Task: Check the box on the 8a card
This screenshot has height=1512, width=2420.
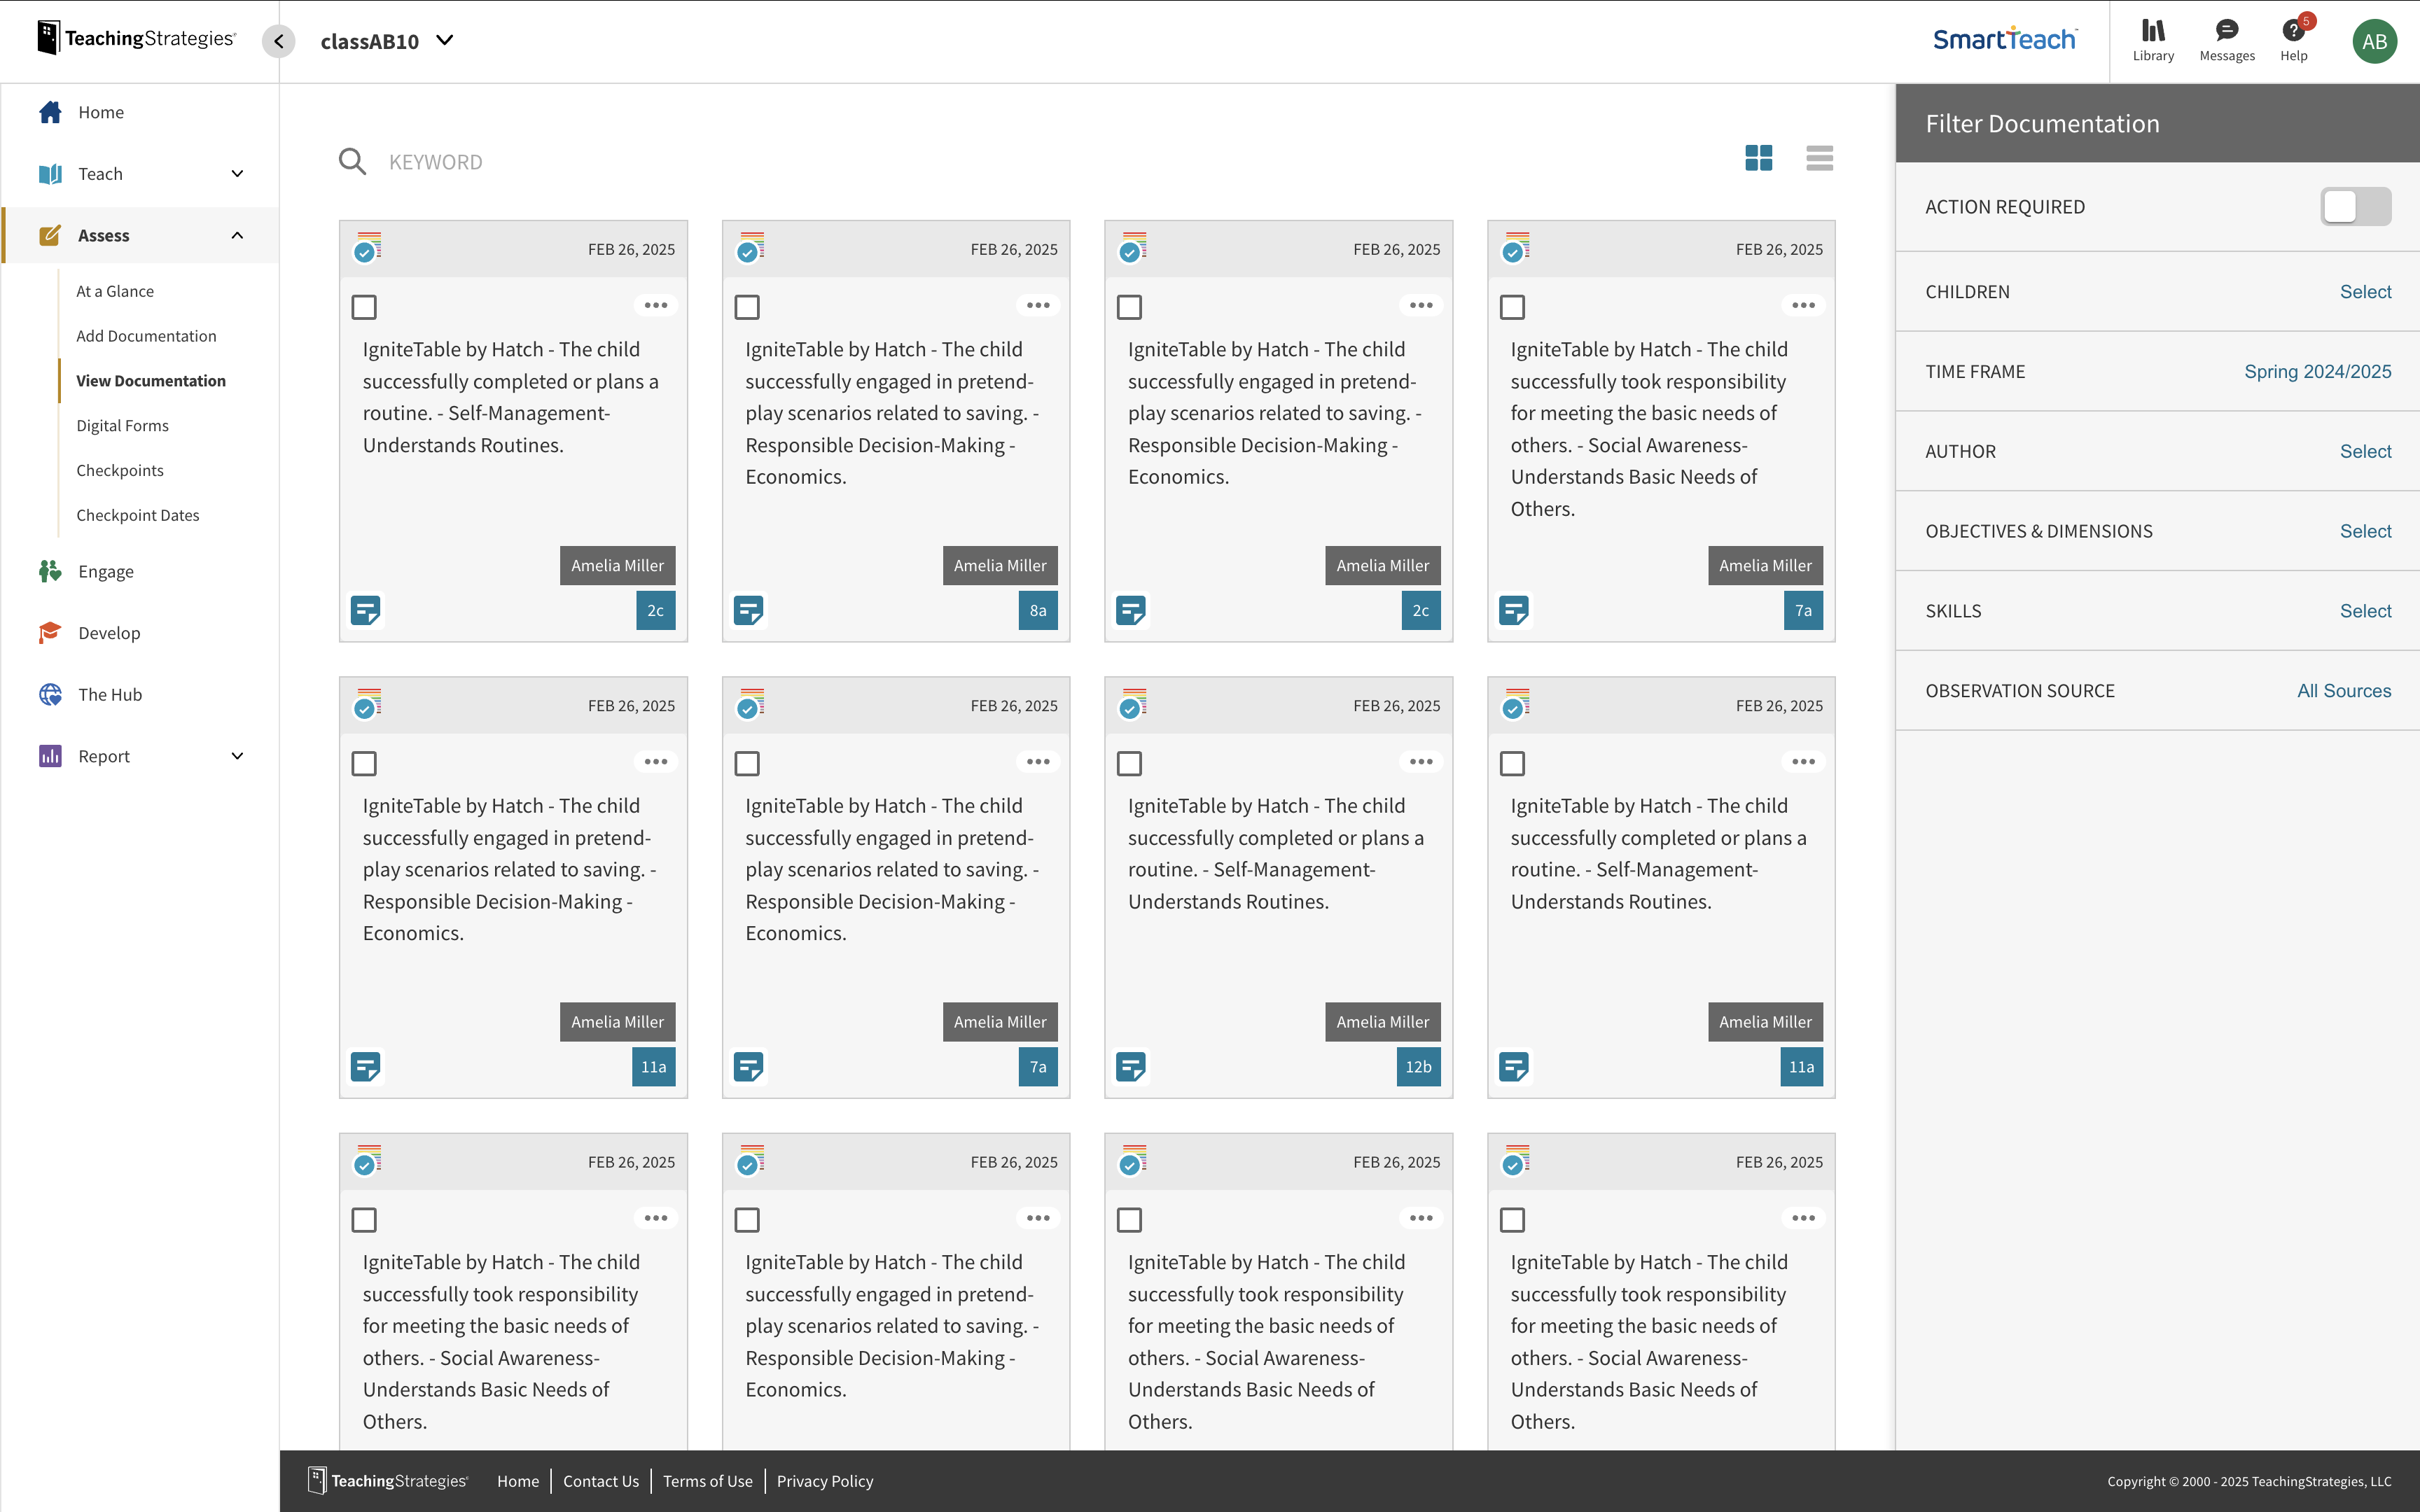Action: pyautogui.click(x=746, y=307)
